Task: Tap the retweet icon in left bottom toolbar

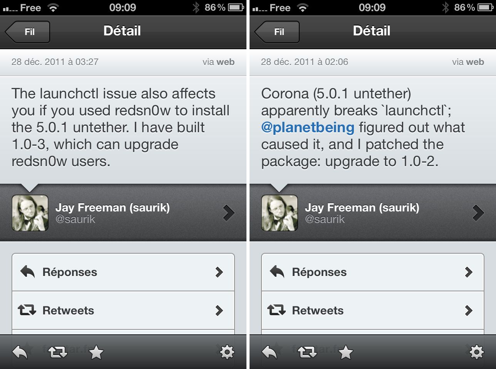Action: (x=58, y=352)
